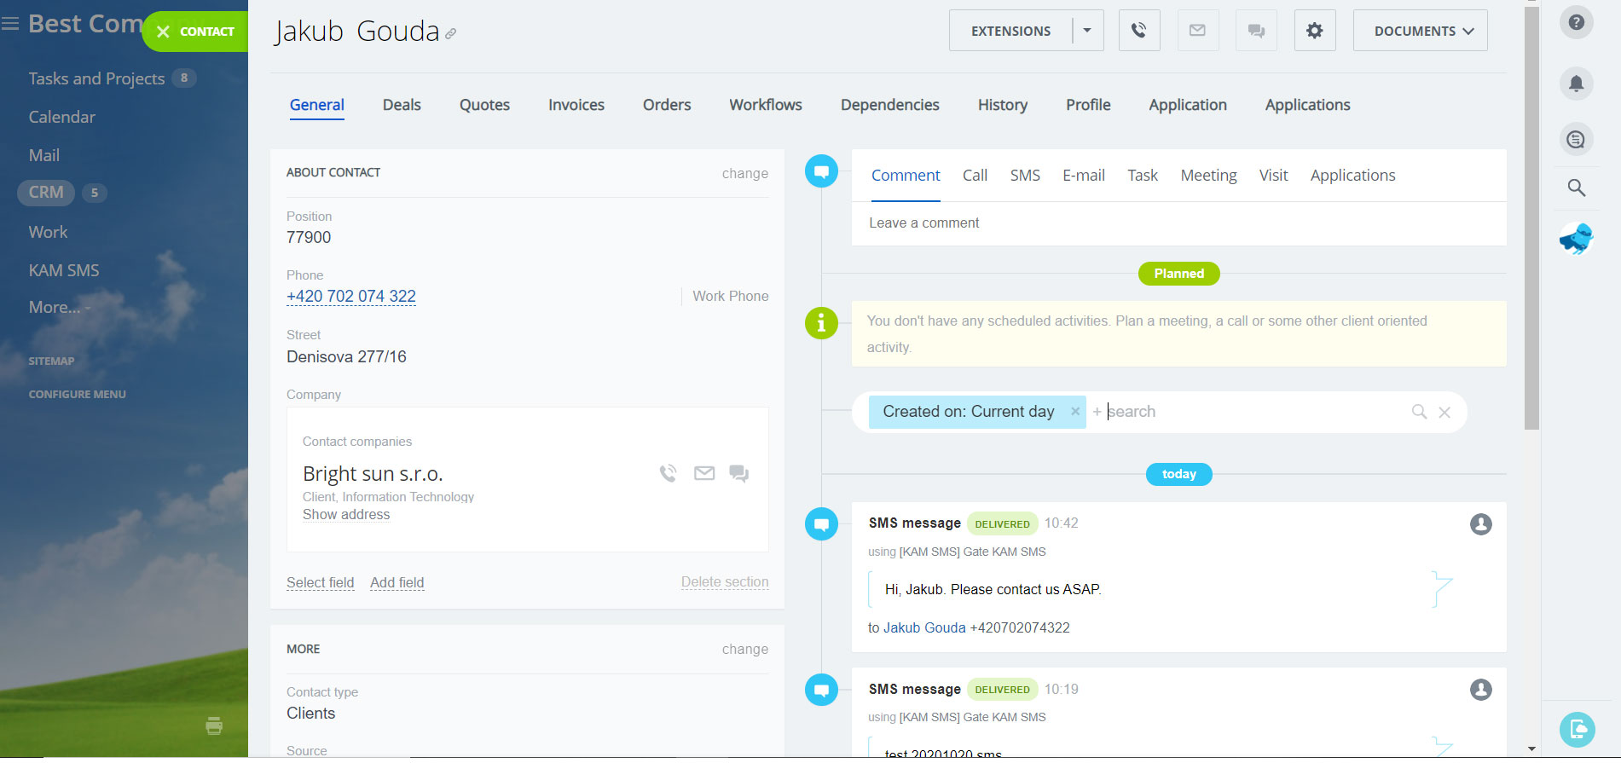Click the phone number +420 702 074 322
The image size is (1621, 763).
(351, 297)
